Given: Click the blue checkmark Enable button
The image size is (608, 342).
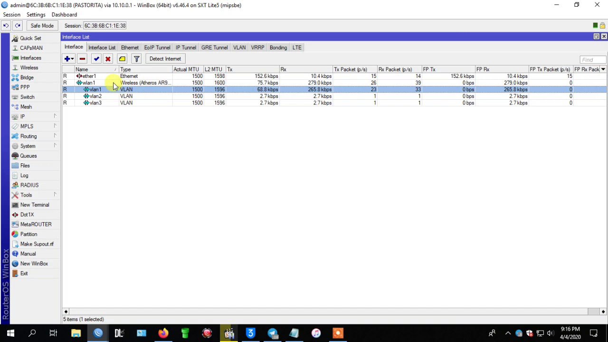Looking at the screenshot, I should [96, 59].
